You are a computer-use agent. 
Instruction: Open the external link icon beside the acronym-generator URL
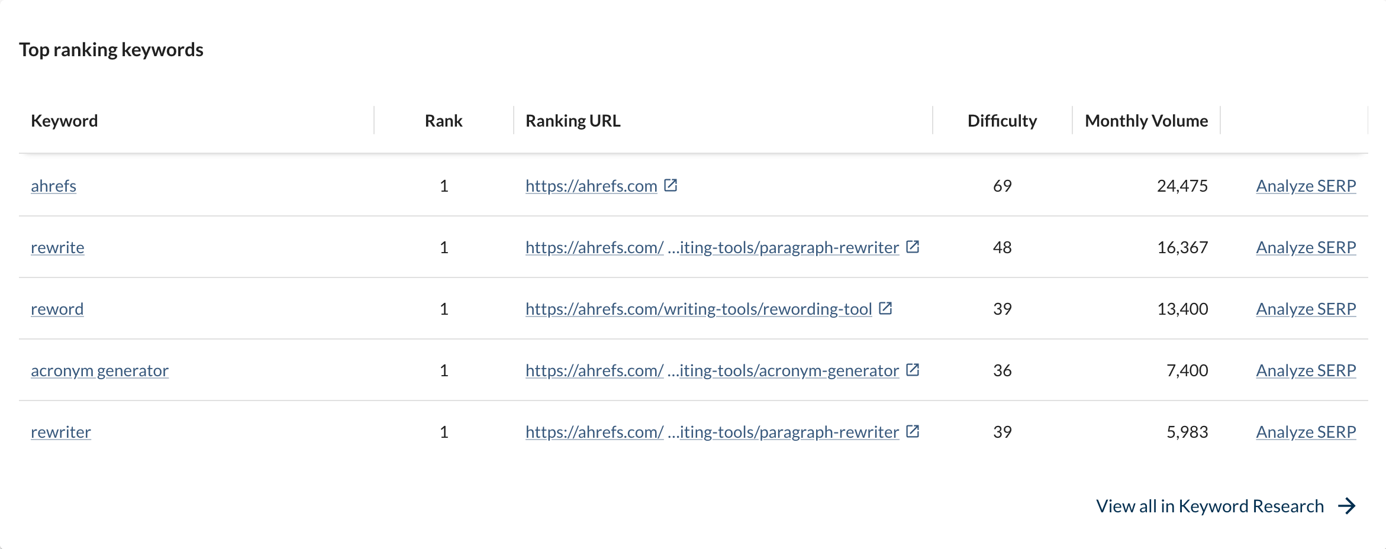(913, 370)
